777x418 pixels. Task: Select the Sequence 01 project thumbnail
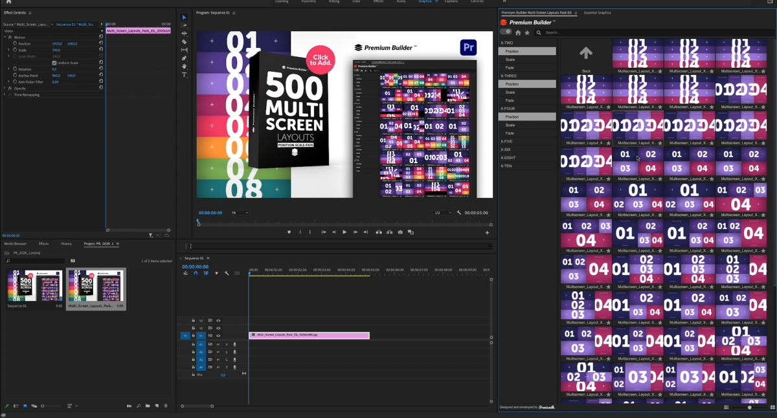click(35, 285)
